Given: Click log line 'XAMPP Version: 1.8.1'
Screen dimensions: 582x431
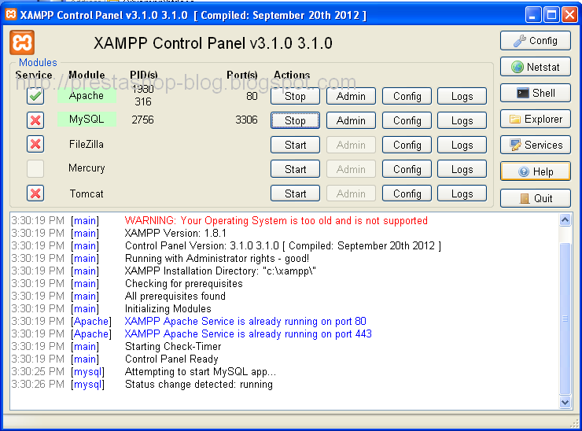Looking at the screenshot, I should [x=175, y=233].
